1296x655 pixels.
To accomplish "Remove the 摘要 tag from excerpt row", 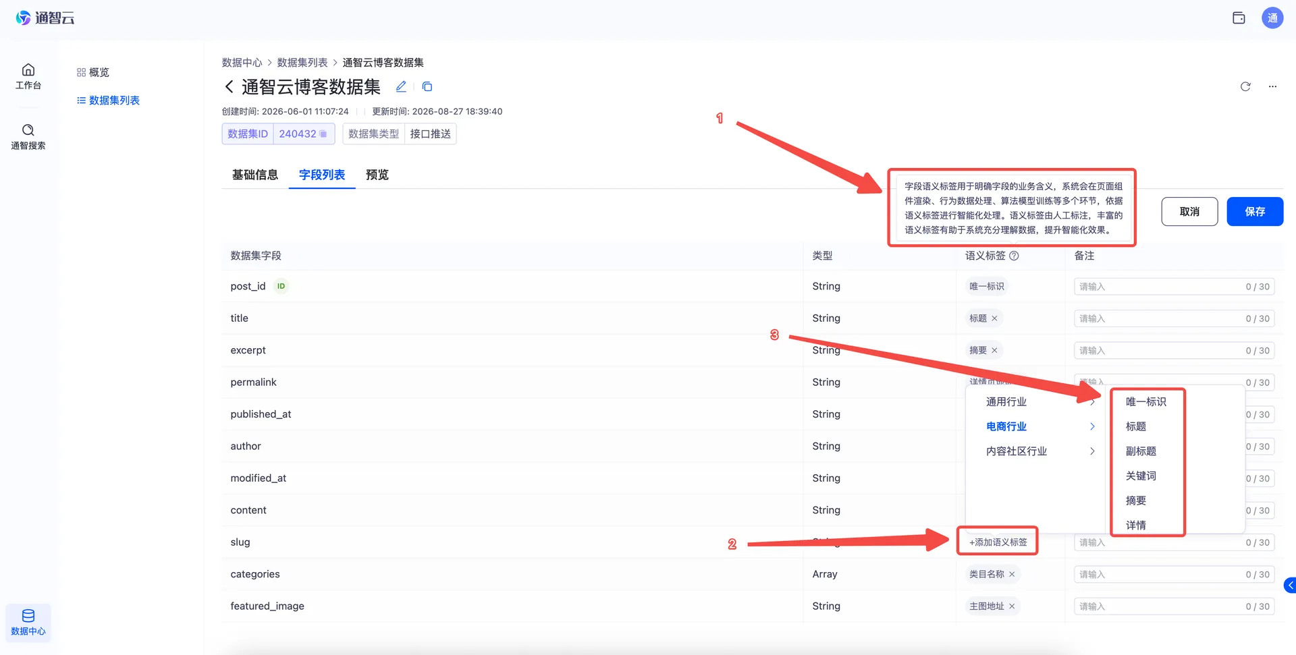I will 994,350.
